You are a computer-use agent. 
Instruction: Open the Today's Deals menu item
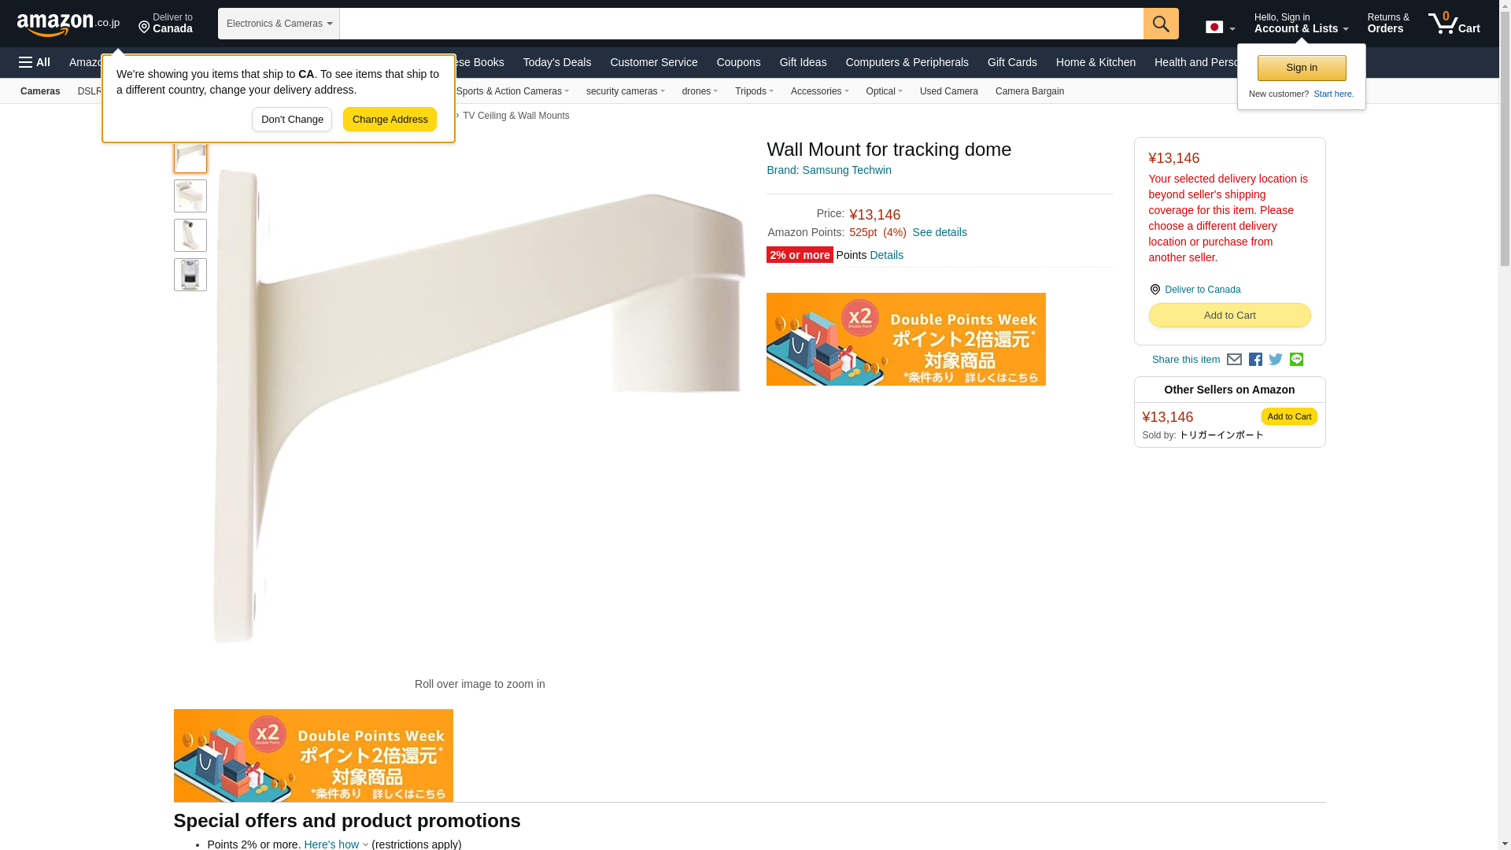(557, 62)
